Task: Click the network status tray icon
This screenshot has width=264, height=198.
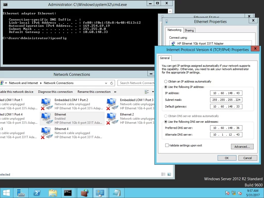Action: pyautogui.click(x=234, y=193)
